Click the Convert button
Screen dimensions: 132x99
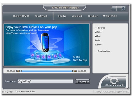tap(114, 82)
